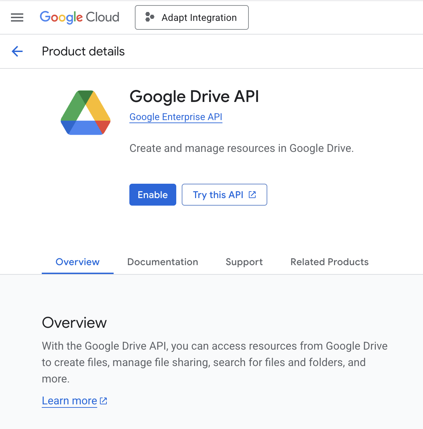
Task: Click the external link icon on Try this API
Action: click(x=252, y=194)
